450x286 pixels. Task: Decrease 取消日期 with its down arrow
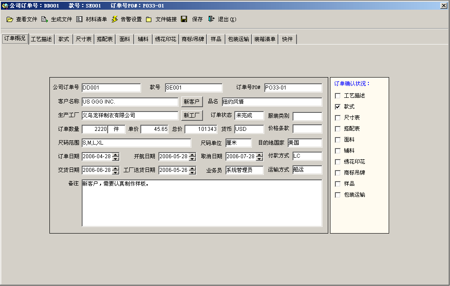(259, 159)
